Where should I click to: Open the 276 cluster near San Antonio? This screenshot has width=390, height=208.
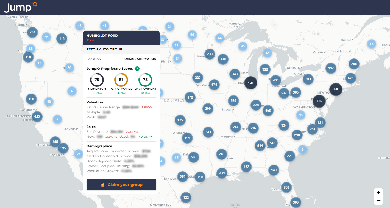coord(183,177)
